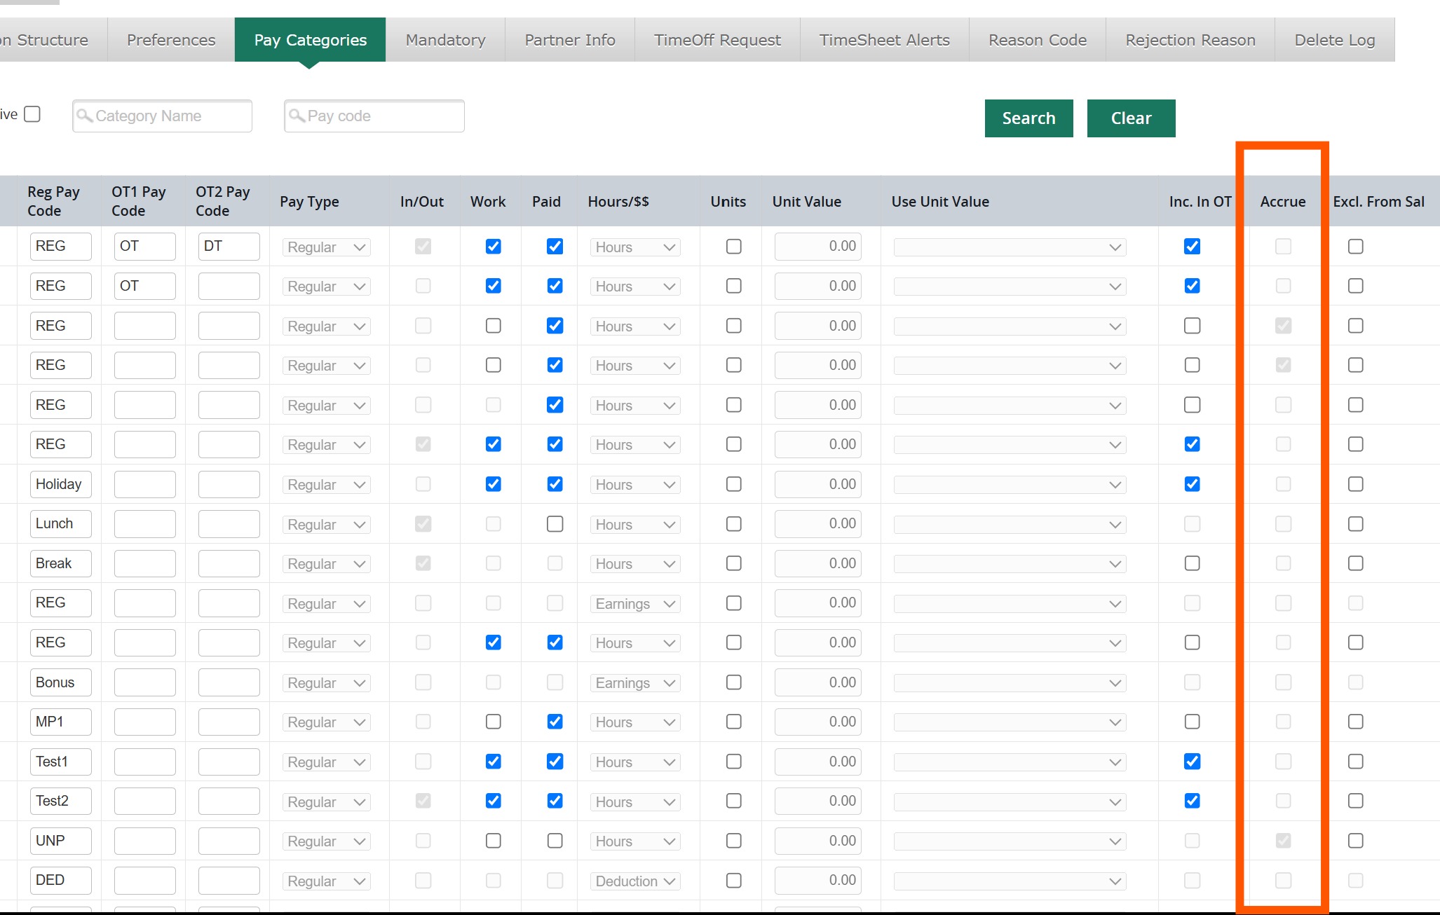Check Work checkbox in MP1 row
This screenshot has height=915, width=1440.
(x=494, y=722)
